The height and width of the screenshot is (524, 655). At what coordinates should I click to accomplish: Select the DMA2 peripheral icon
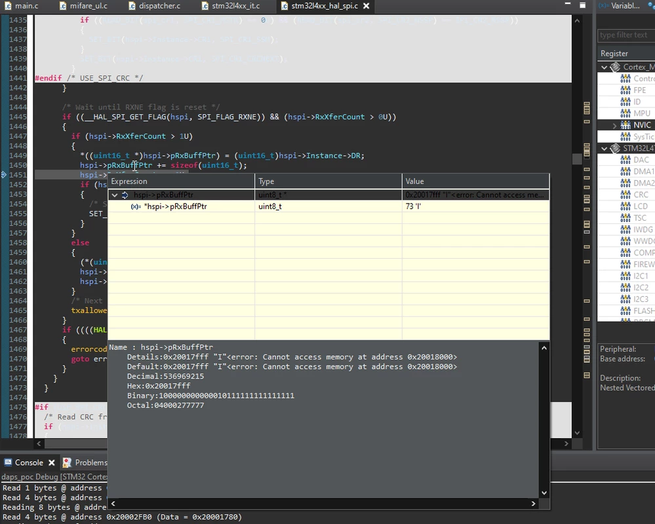[x=625, y=183]
